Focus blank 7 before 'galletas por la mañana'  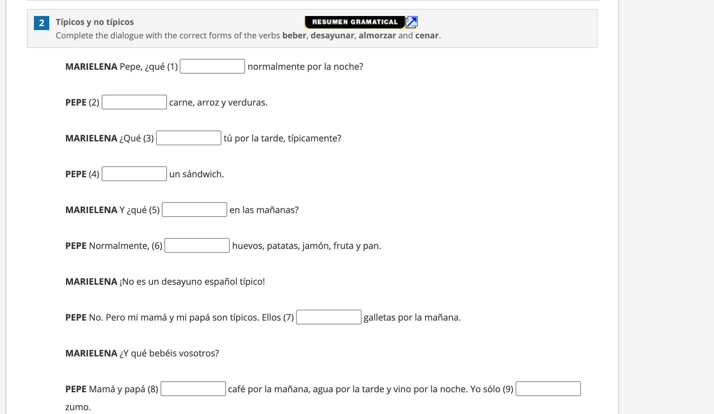329,317
